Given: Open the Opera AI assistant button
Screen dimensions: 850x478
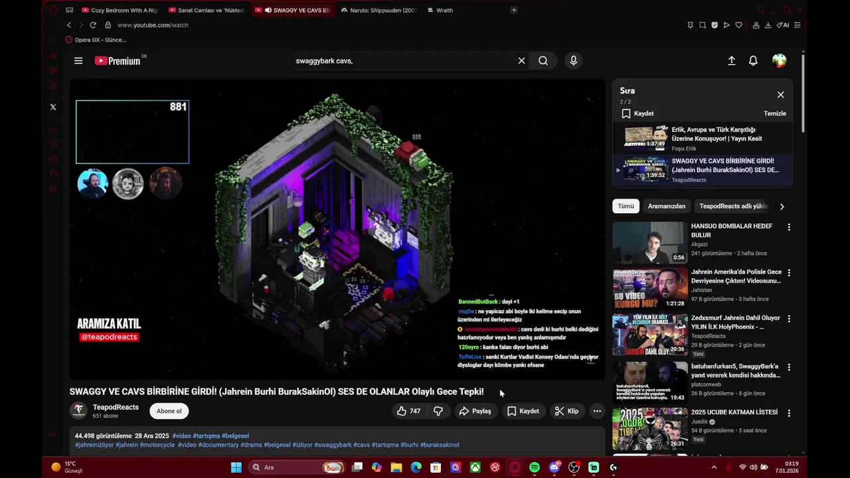Looking at the screenshot, I should (783, 25).
